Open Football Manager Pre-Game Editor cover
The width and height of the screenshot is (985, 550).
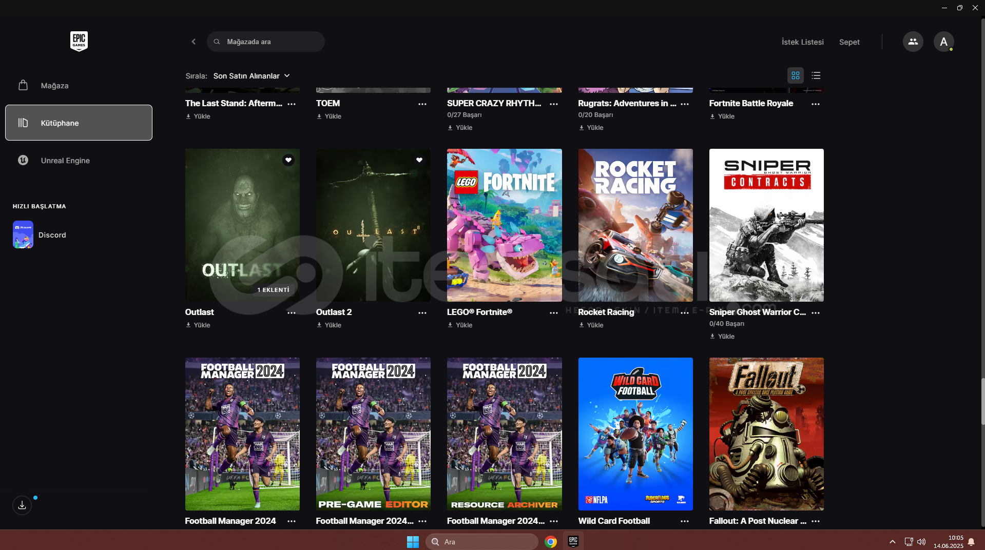click(373, 434)
